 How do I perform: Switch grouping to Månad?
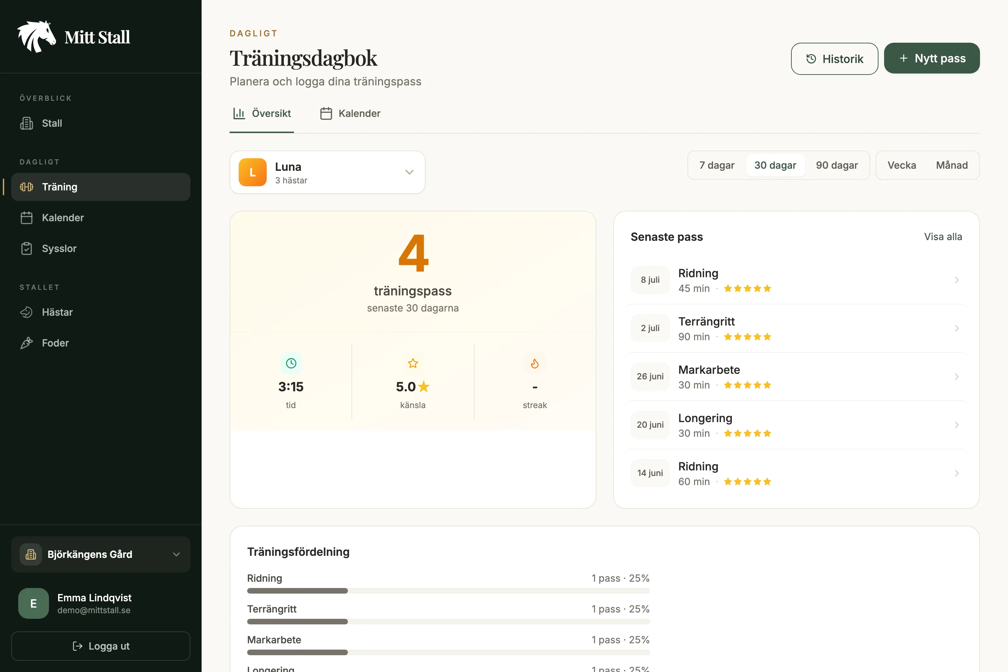(952, 166)
